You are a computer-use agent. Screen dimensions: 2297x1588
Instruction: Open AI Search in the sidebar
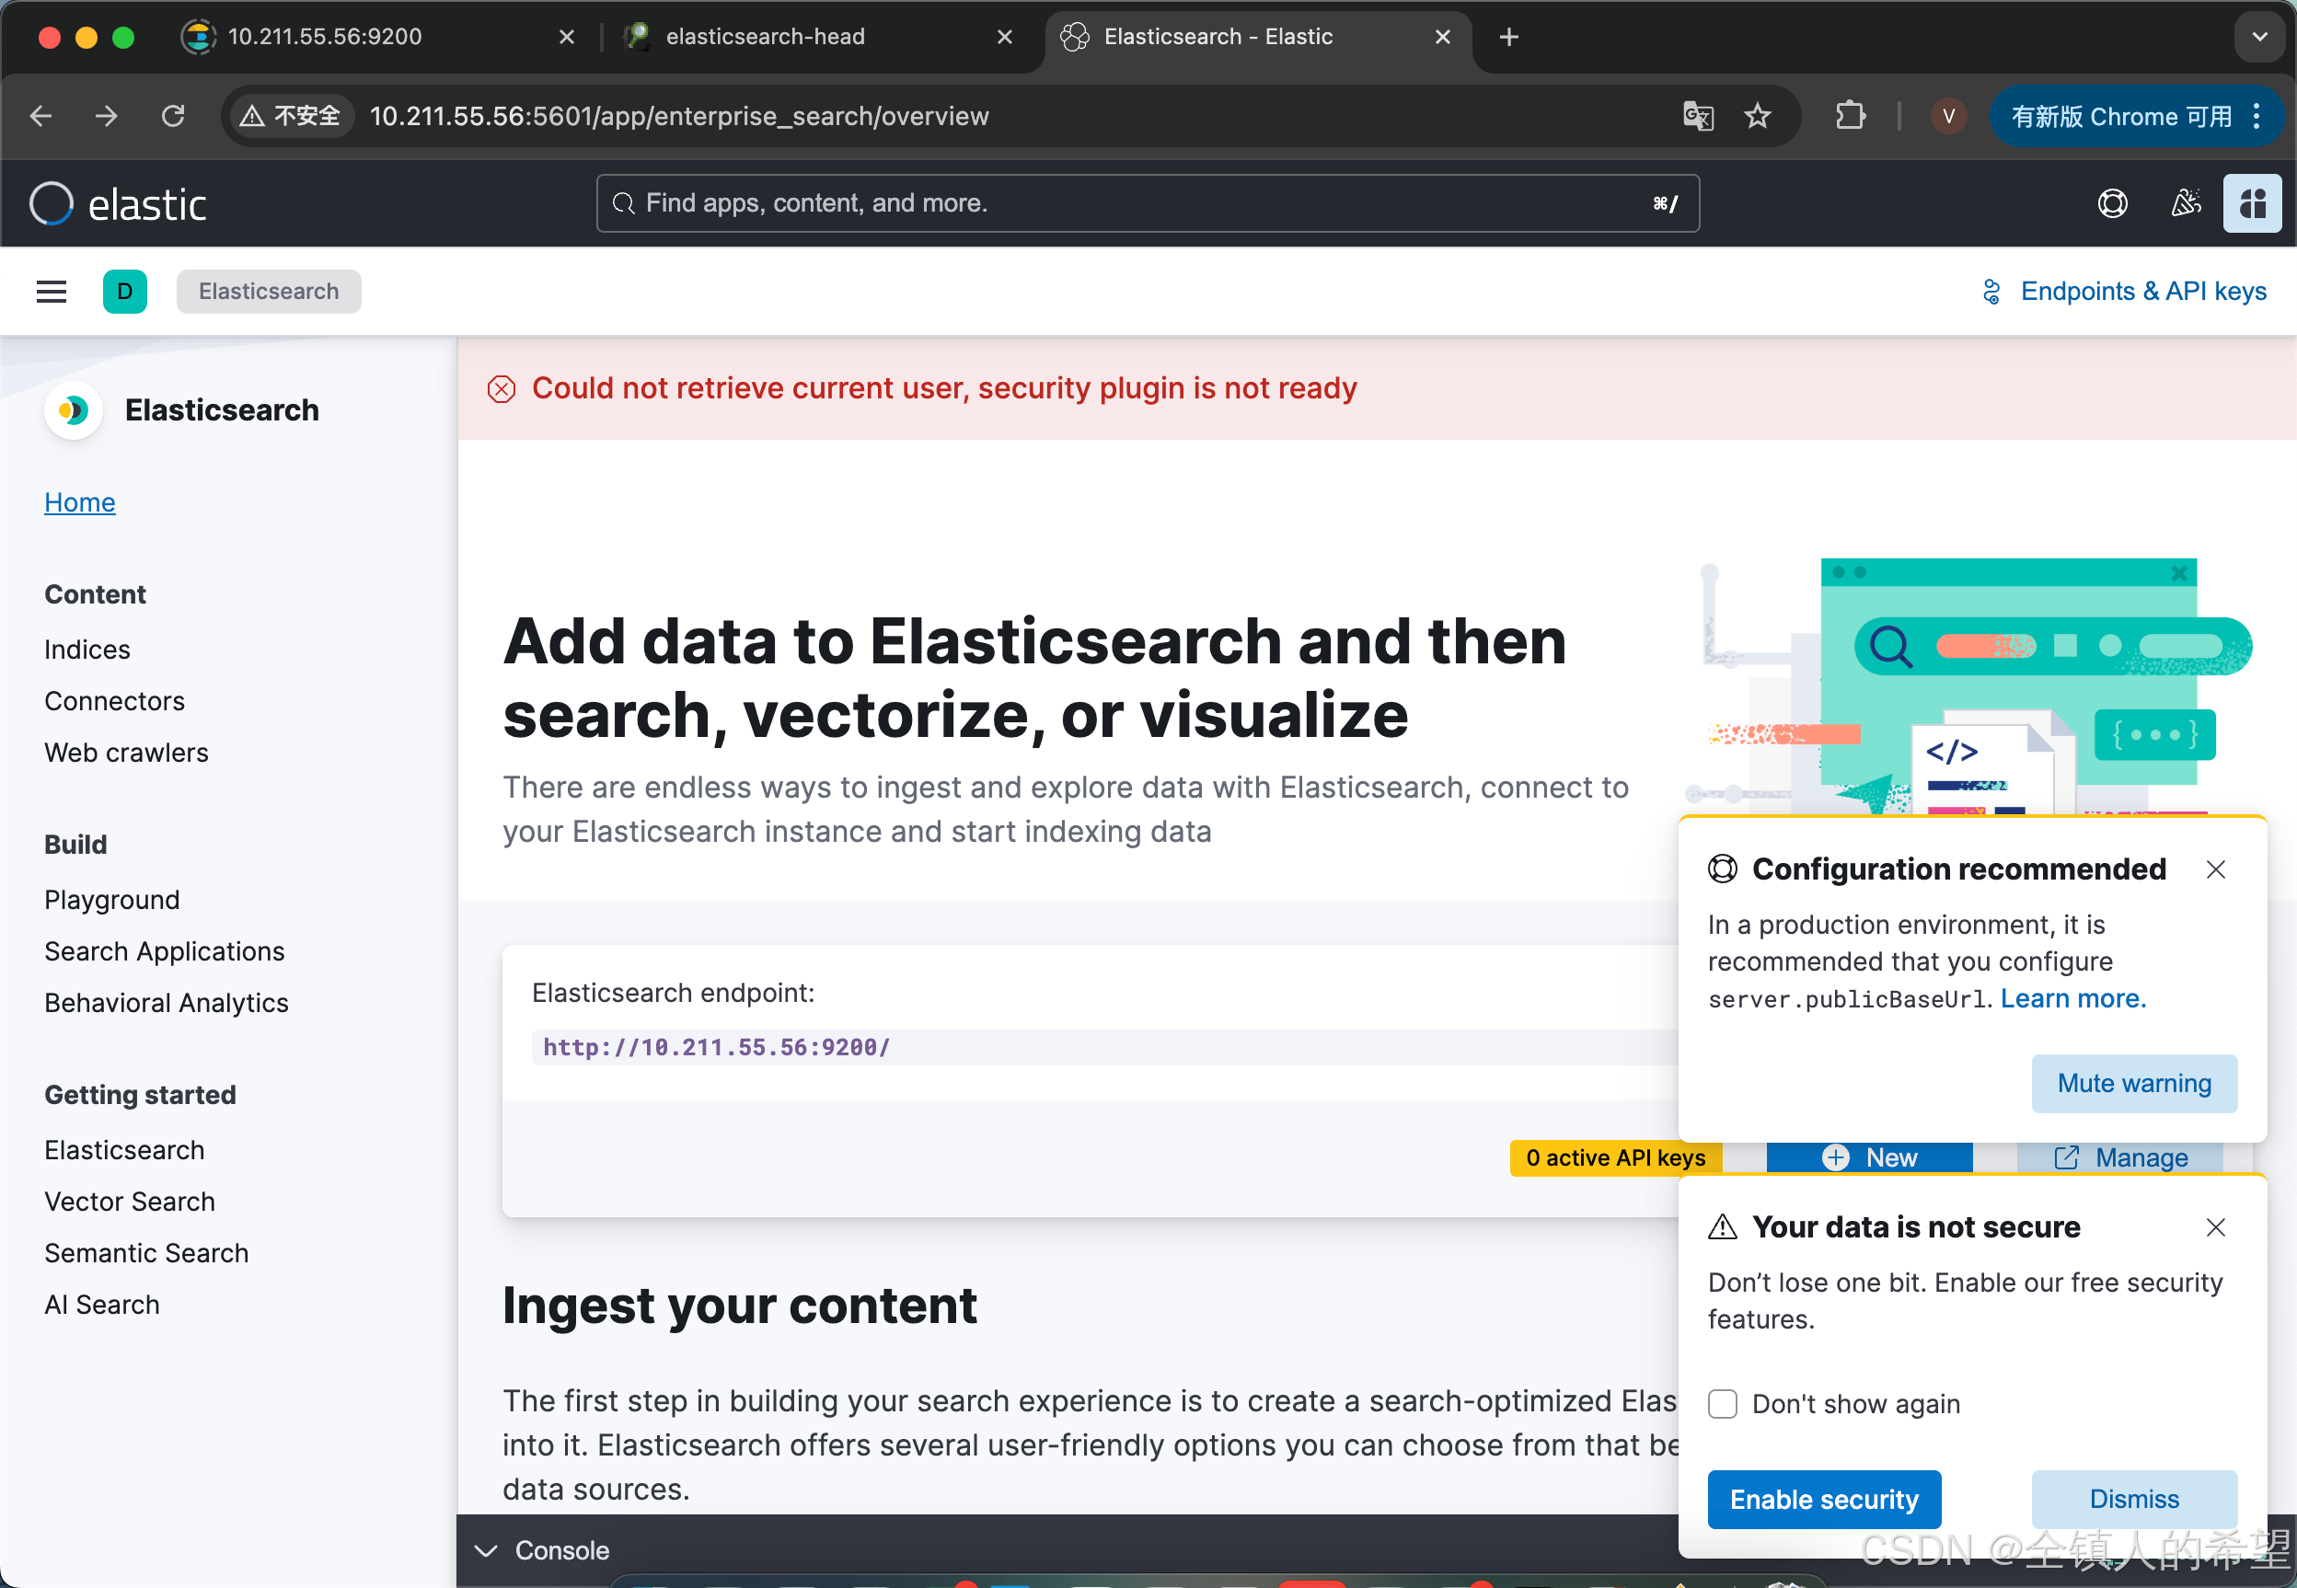tap(101, 1306)
